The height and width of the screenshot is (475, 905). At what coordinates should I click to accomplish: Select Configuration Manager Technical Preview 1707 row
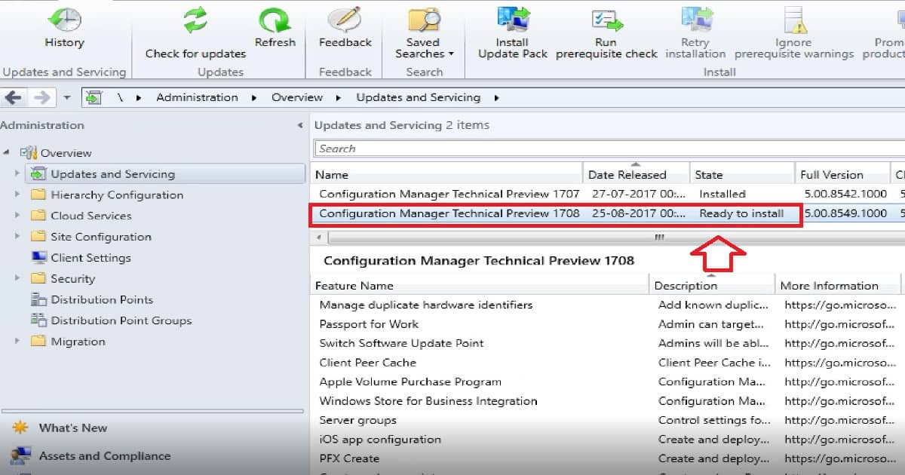click(x=609, y=194)
